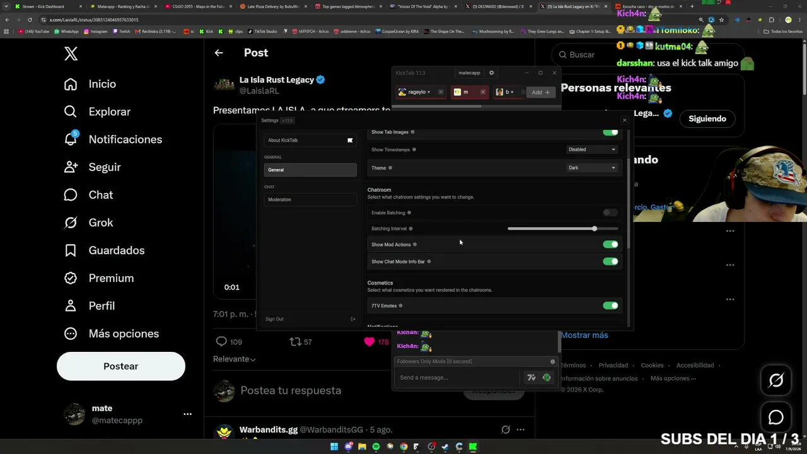Open floating chat bubble button on X

pyautogui.click(x=776, y=417)
